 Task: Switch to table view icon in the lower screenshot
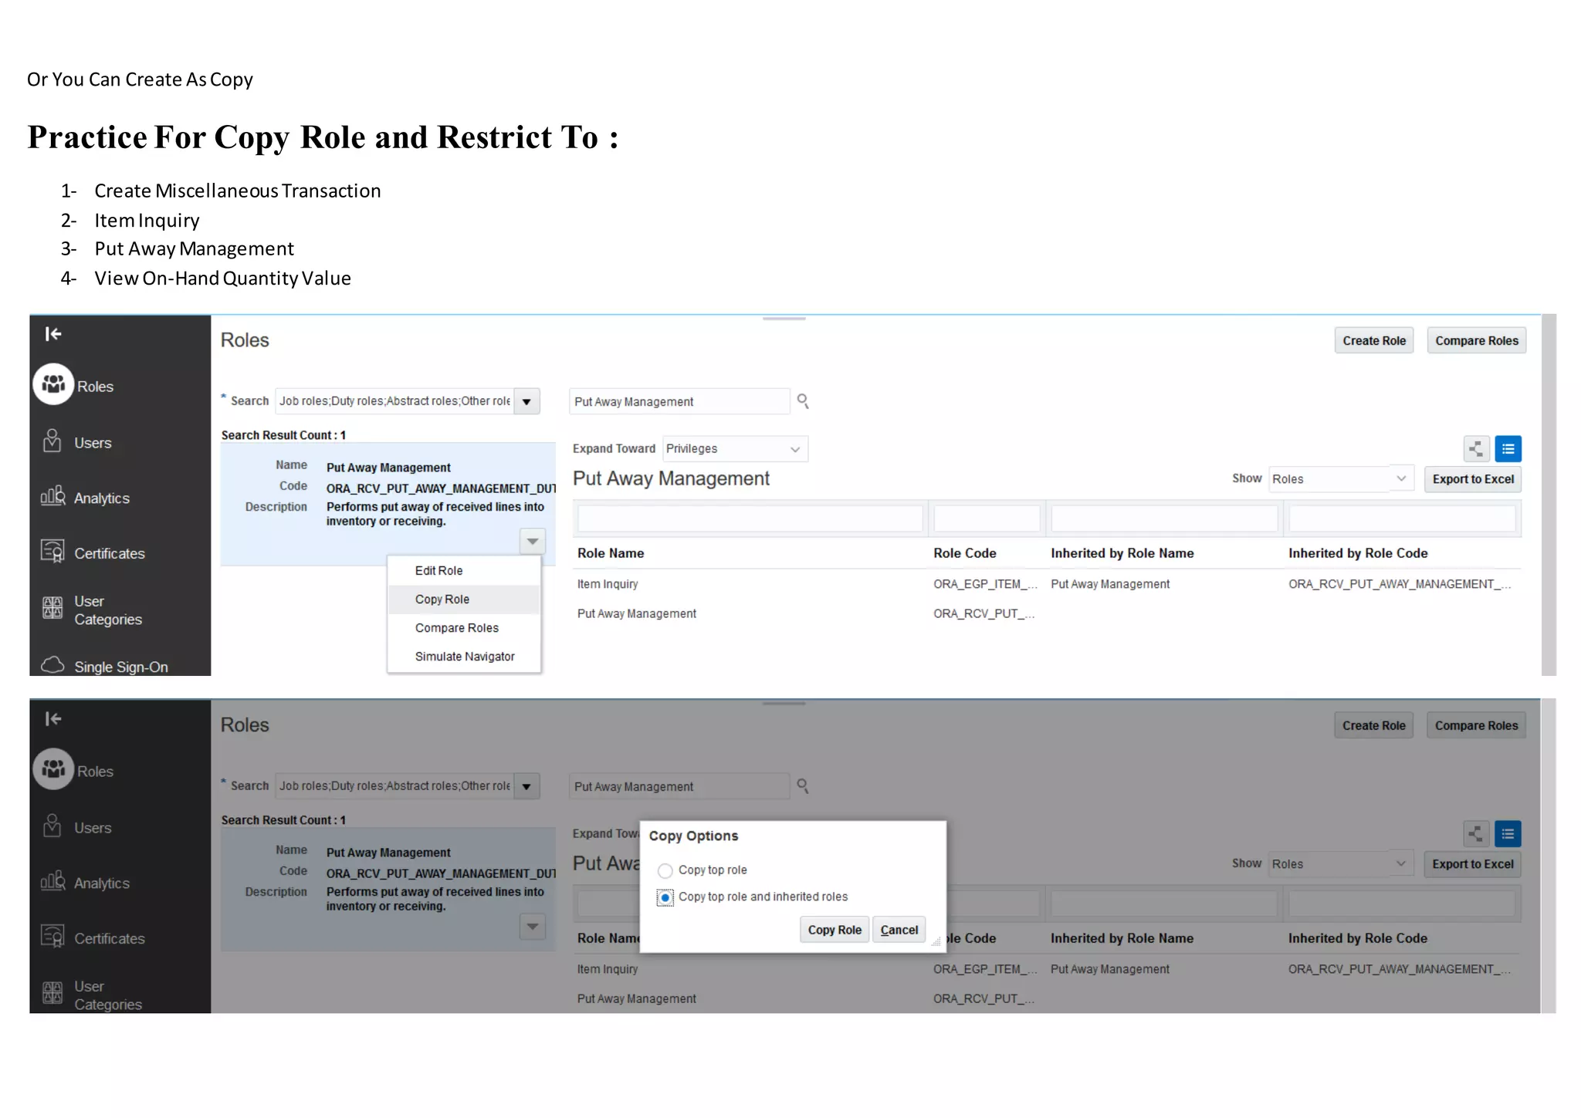(1508, 834)
